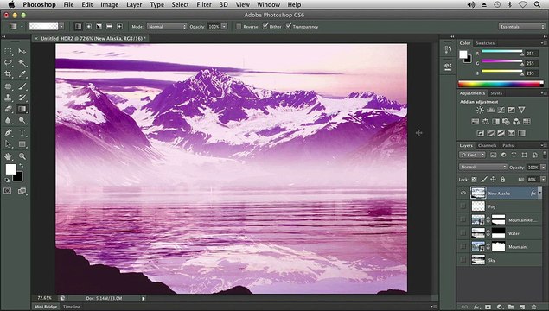
Task: Click the add layer mask icon
Action: (488, 308)
